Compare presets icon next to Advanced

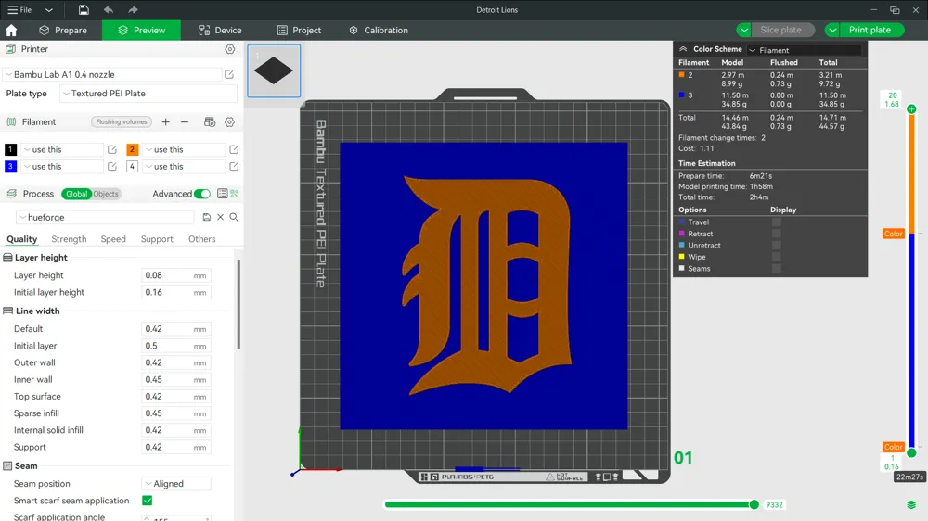tap(235, 194)
